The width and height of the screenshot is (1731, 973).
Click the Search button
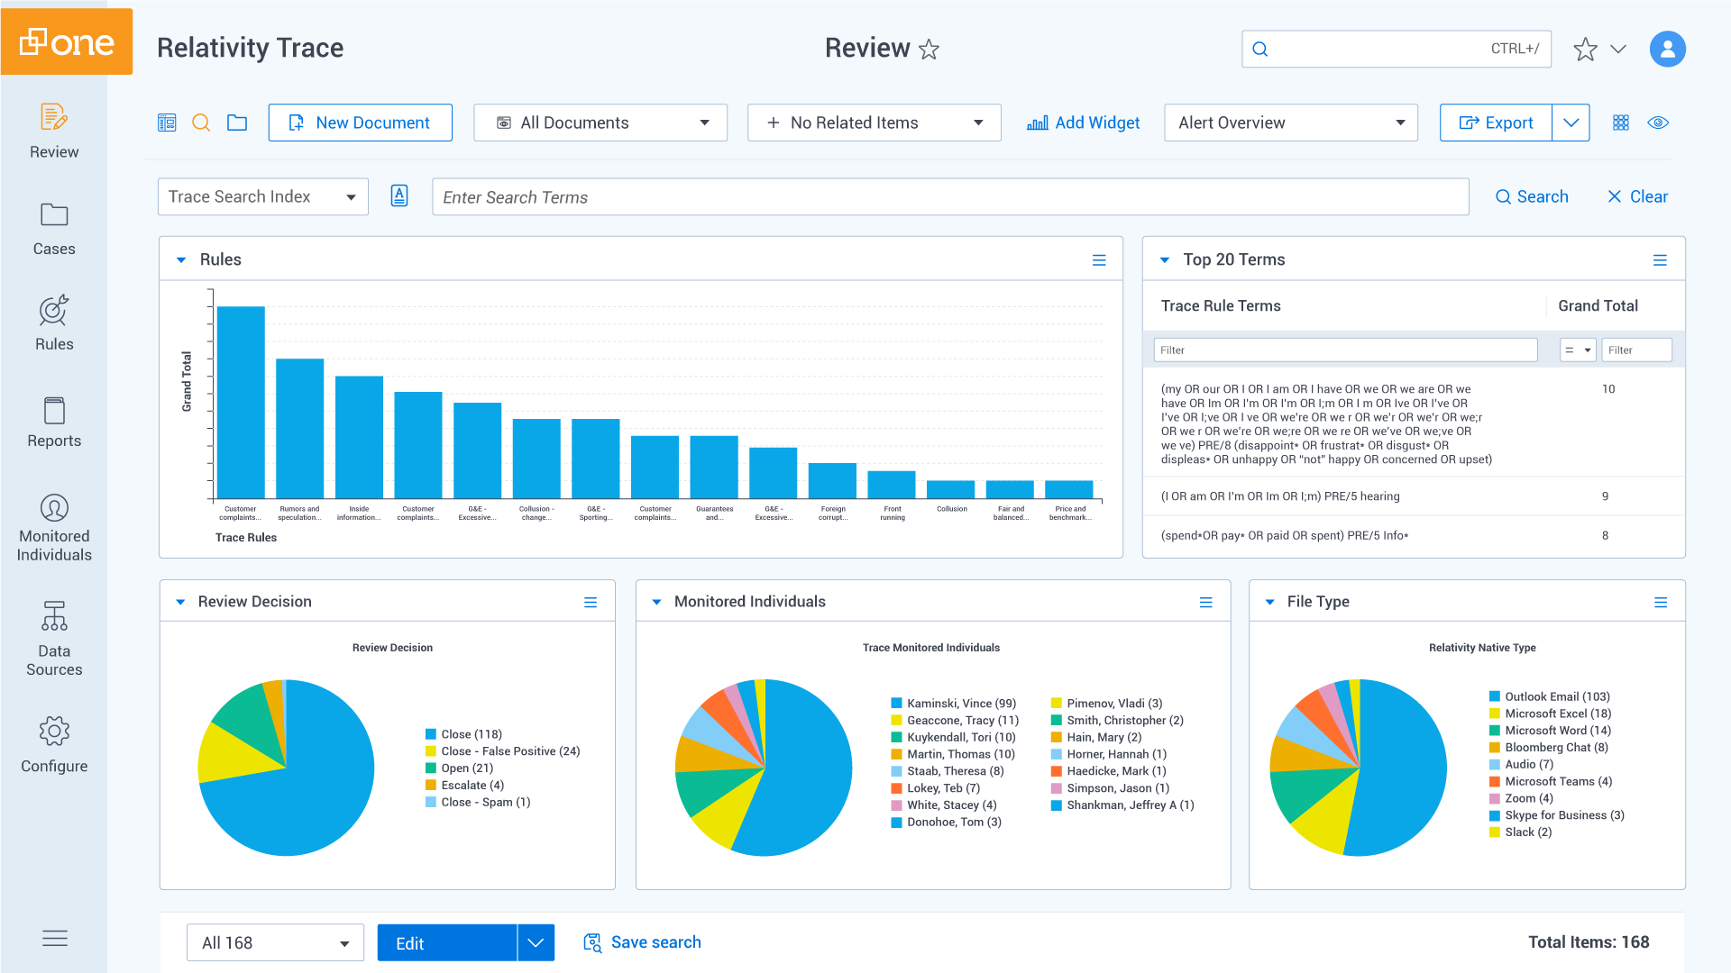[1532, 196]
